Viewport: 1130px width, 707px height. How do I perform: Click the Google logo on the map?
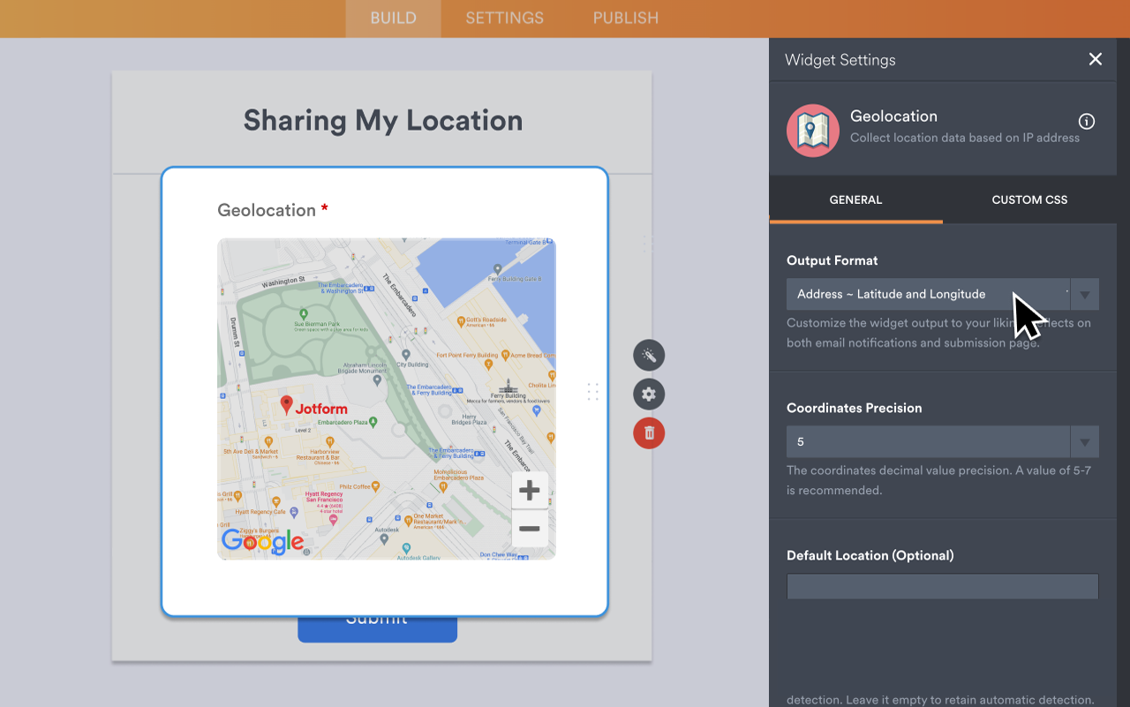pos(262,541)
